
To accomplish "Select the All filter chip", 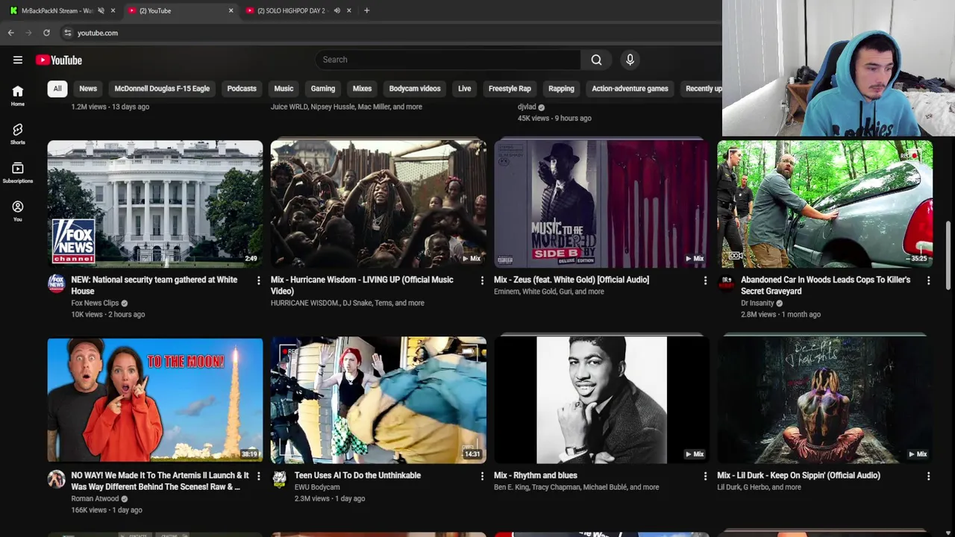I will (57, 89).
